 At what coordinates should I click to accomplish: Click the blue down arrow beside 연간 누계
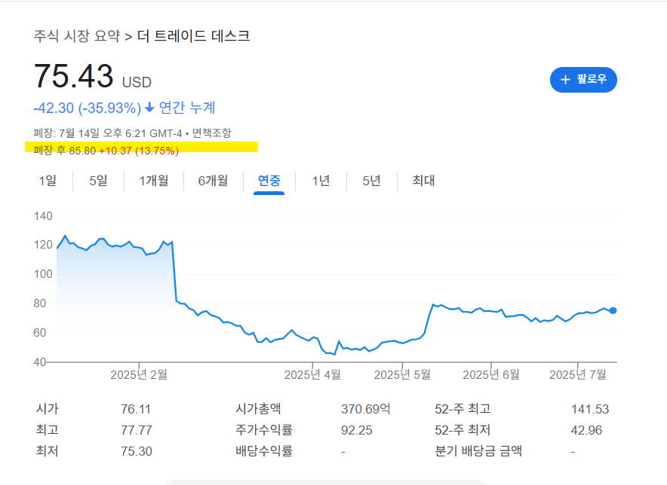[149, 108]
